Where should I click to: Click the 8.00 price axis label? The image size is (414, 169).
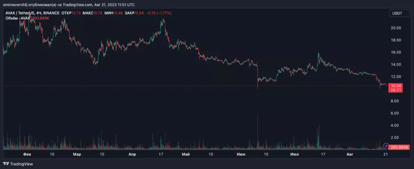click(x=398, y=101)
